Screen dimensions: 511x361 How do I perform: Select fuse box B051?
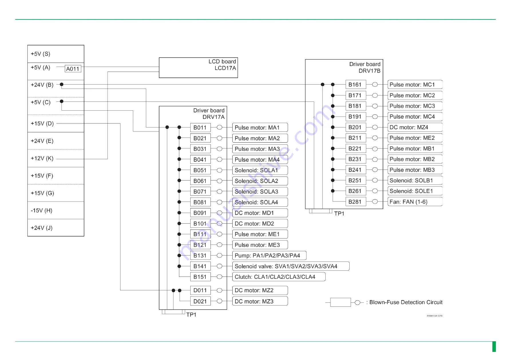200,170
